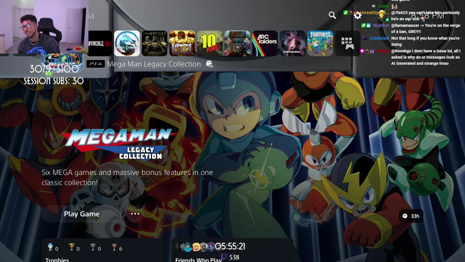
Task: Click the disc icon beside game title
Action: point(210,64)
